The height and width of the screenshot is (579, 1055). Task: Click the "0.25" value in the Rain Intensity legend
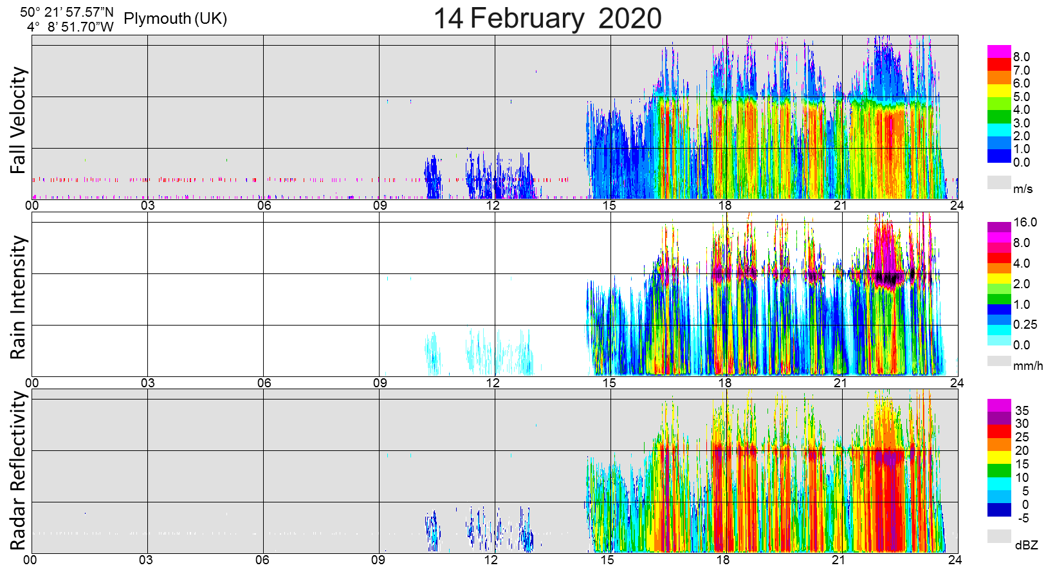[x=1025, y=325]
